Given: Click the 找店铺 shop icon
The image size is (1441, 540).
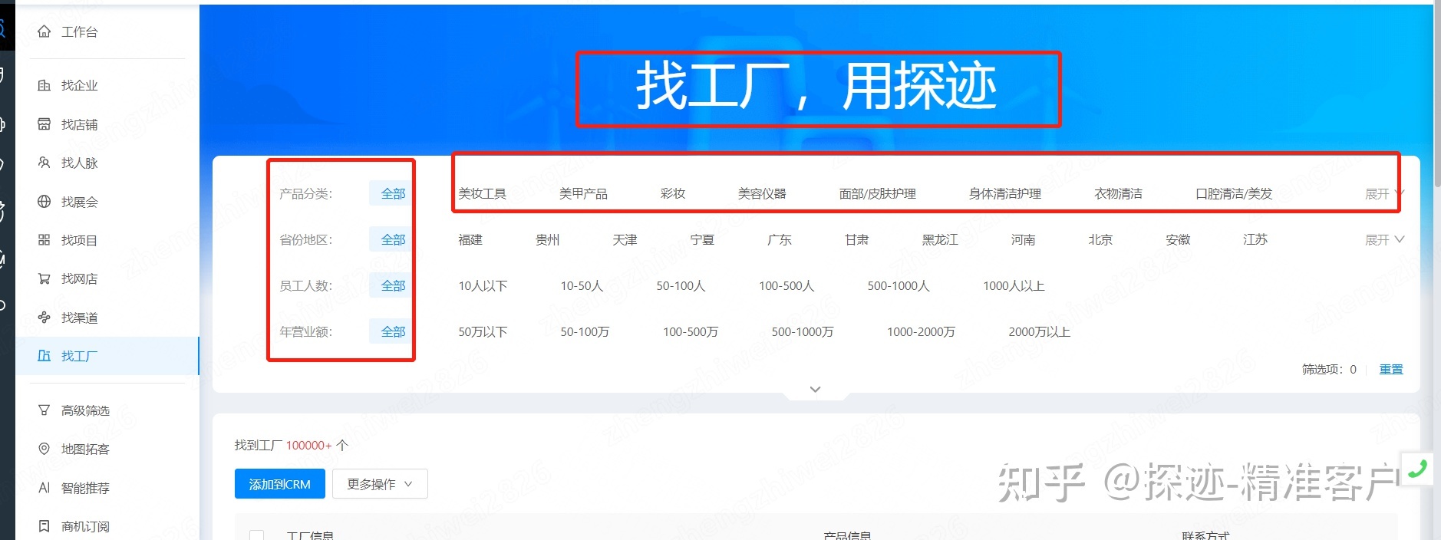Looking at the screenshot, I should coord(45,124).
